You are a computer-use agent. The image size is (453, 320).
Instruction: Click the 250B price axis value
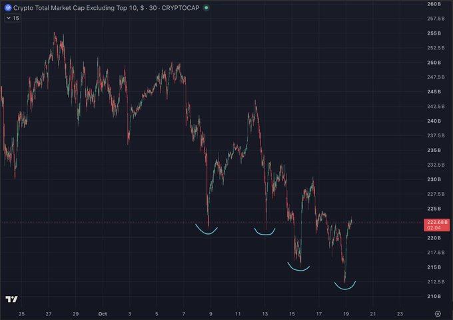click(434, 63)
